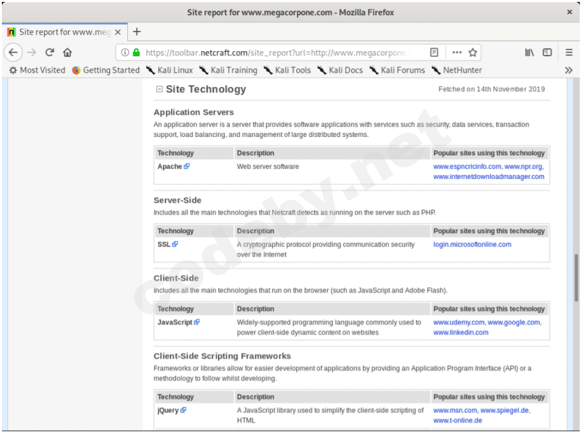Image resolution: width=582 pixels, height=434 pixels.
Task: Open the Firefox home page
Action: [x=67, y=52]
